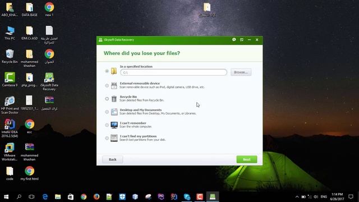The height and width of the screenshot is (202, 359).
Task: Open the Windows Store taskbar icon
Action: [x=71, y=196]
